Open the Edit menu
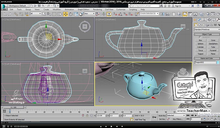 12,10
